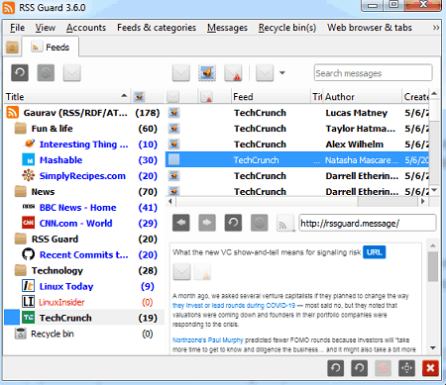Select the Recent Commits feed

[84, 255]
